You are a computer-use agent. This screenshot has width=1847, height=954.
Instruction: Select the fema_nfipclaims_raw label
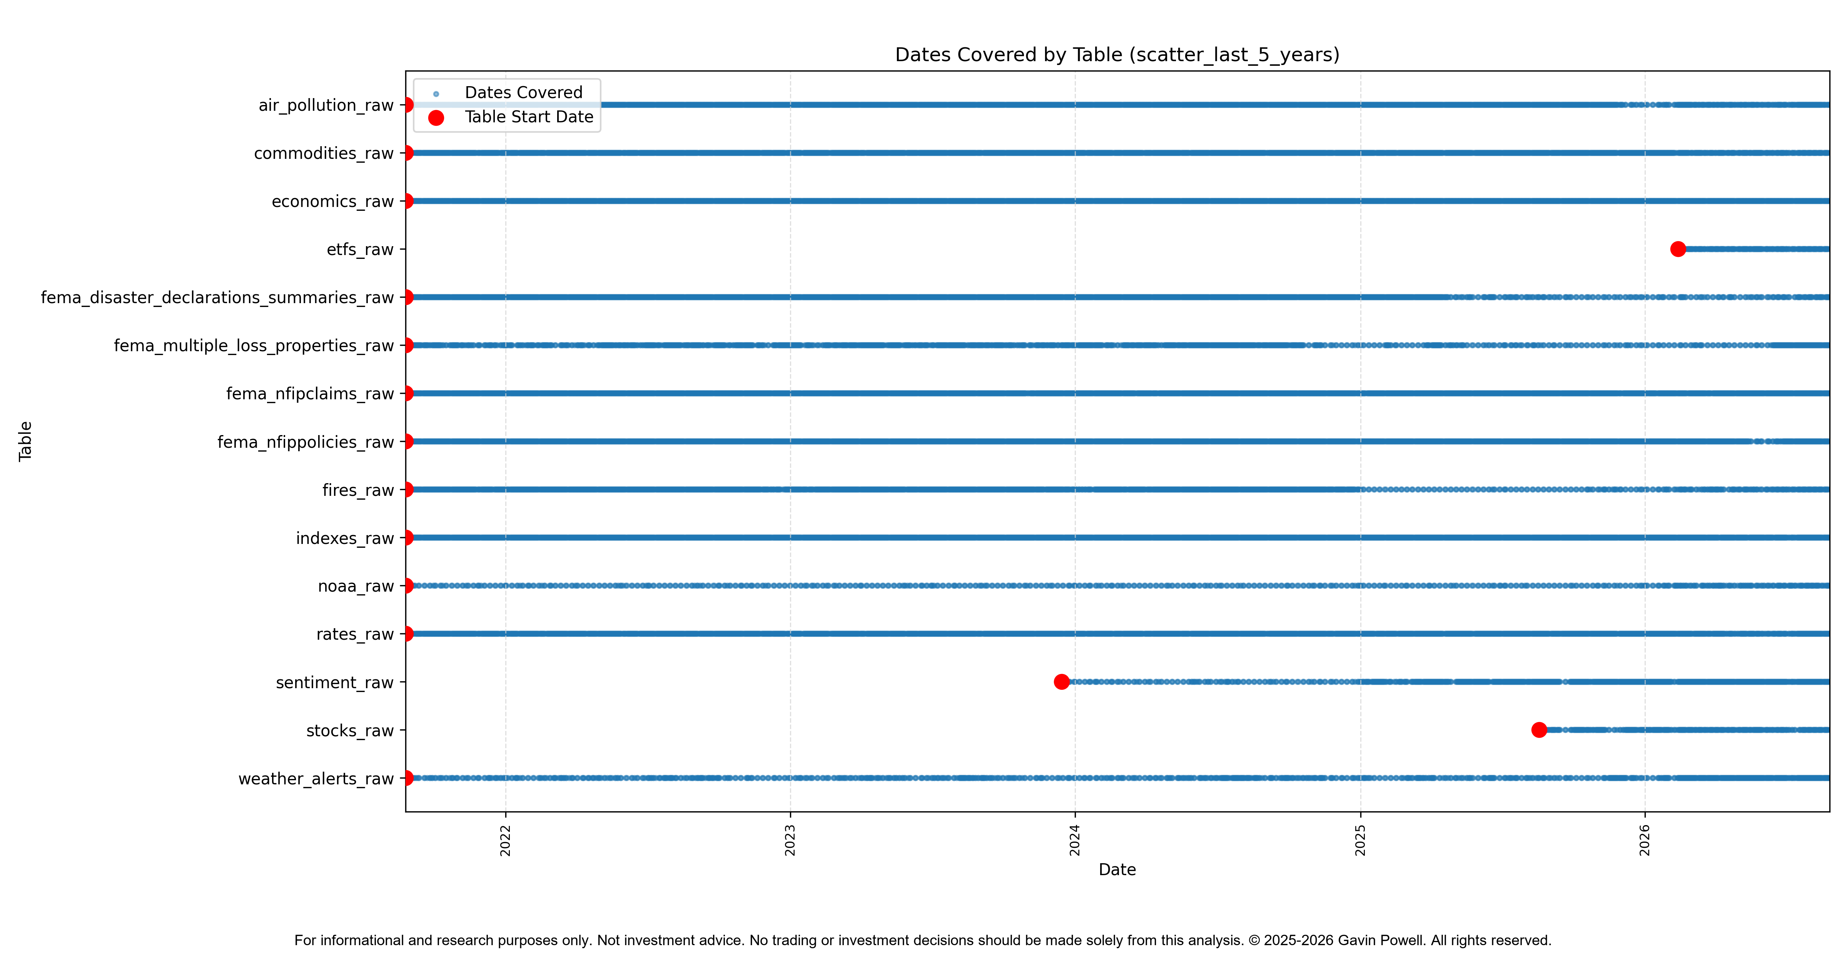click(310, 394)
